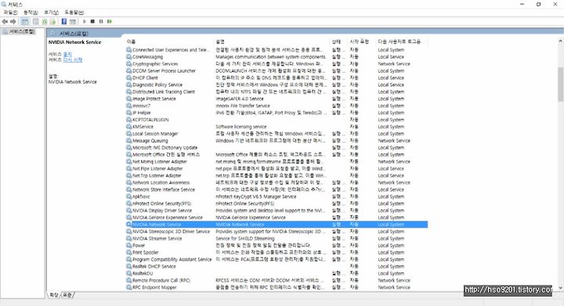Select the RPC Endpoint Mapper gear icon
The image size is (564, 306).
[x=128, y=287]
